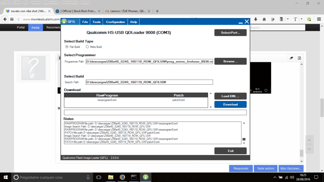This screenshot has height=182, width=324.
Task: Open the Marcadores menu in browser
Action: tap(51, 2)
